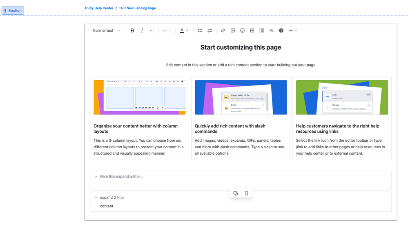Open the emoji picker
Image resolution: width=408 pixels, height=226 pixels.
click(x=242, y=31)
